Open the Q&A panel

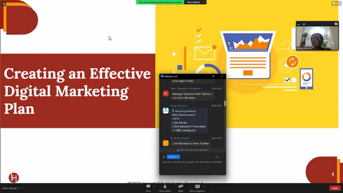181,188
